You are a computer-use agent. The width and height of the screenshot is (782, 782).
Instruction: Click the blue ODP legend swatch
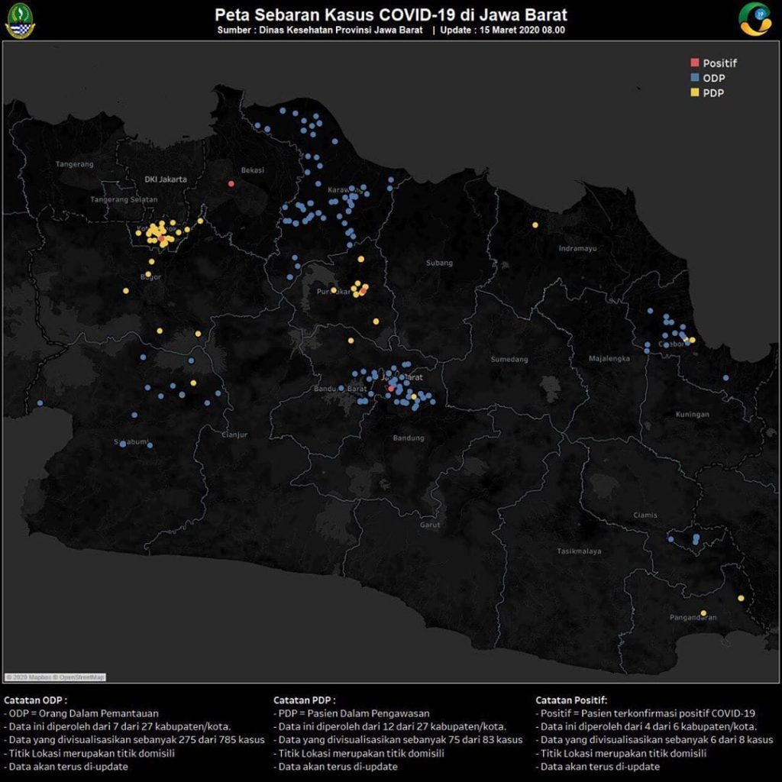click(694, 77)
